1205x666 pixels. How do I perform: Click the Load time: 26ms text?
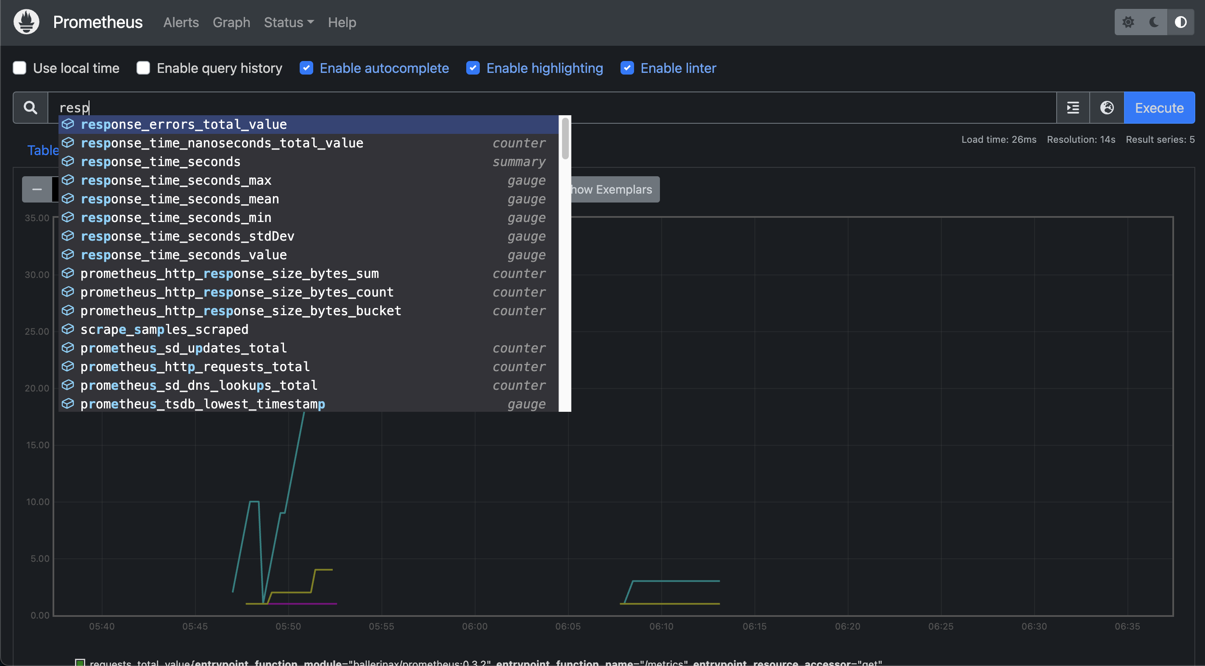999,139
